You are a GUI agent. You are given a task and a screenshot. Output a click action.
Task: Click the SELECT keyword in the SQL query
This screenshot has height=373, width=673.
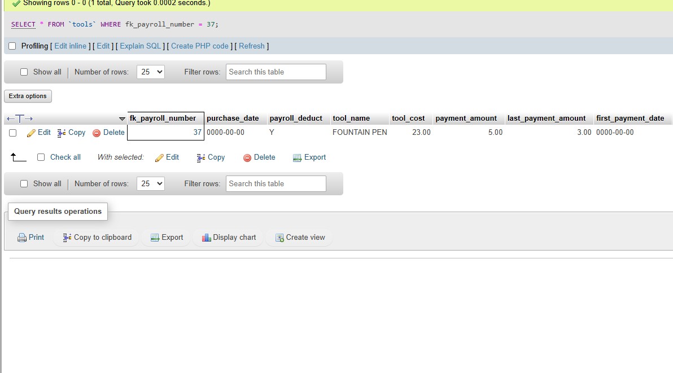click(23, 24)
